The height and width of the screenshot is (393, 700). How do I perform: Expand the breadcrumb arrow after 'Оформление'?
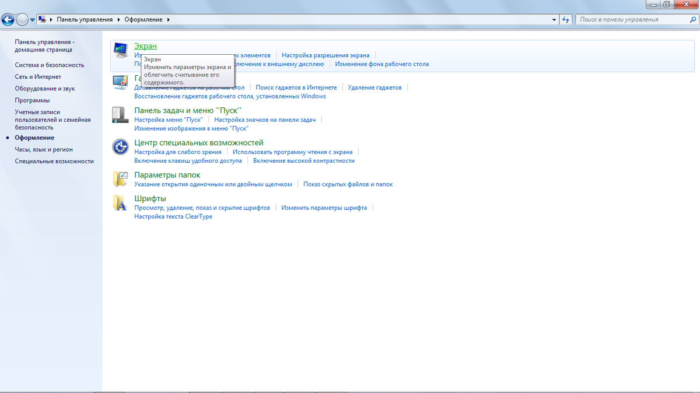click(169, 19)
